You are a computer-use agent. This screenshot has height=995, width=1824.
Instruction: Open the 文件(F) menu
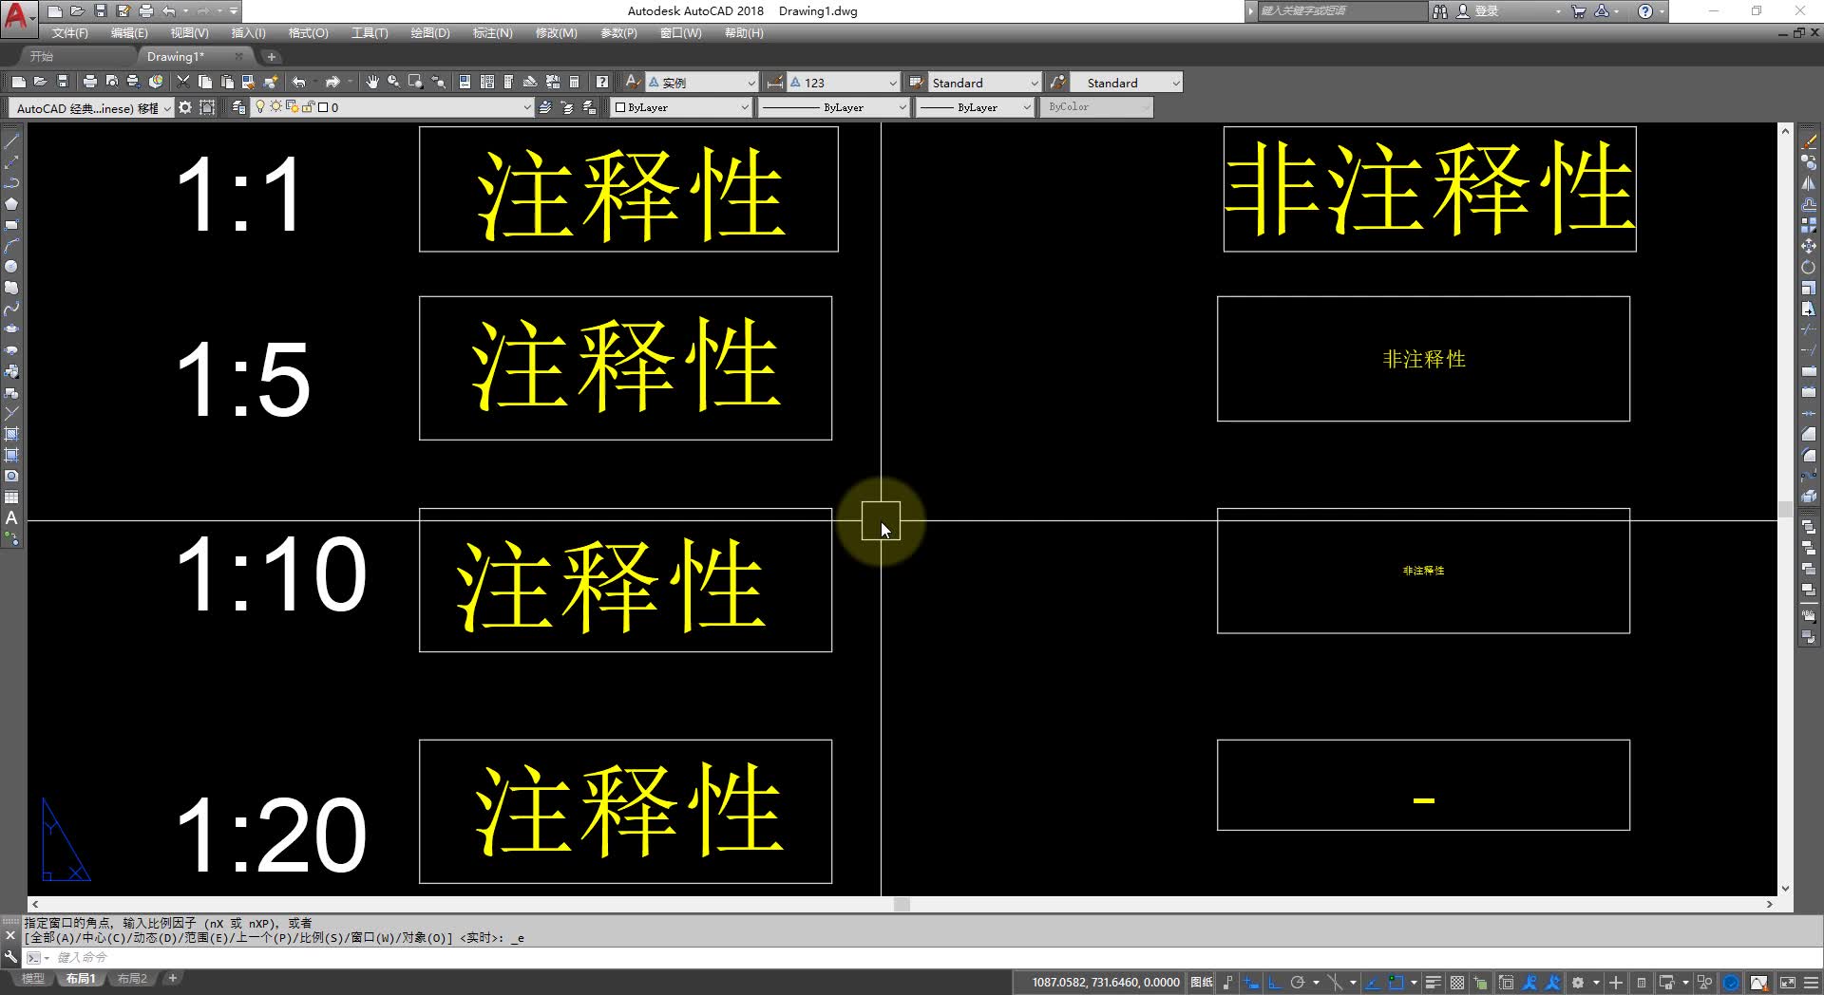pos(69,33)
